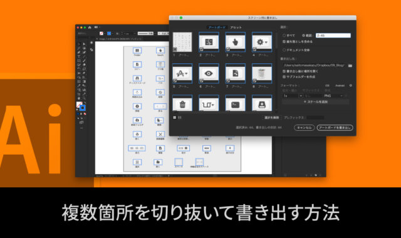Select the Line Segment tool in Illustrator
The height and width of the screenshot is (238, 401).
pyautogui.click(x=84, y=56)
